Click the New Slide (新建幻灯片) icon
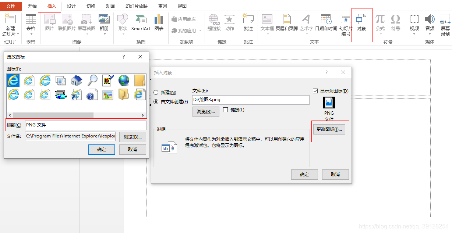The image size is (452, 233). (11, 19)
